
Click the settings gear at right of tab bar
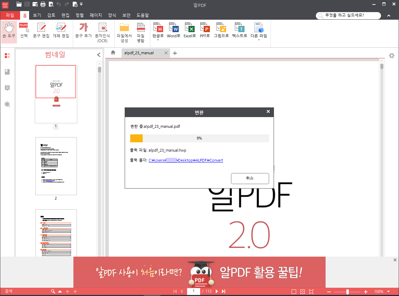click(392, 56)
